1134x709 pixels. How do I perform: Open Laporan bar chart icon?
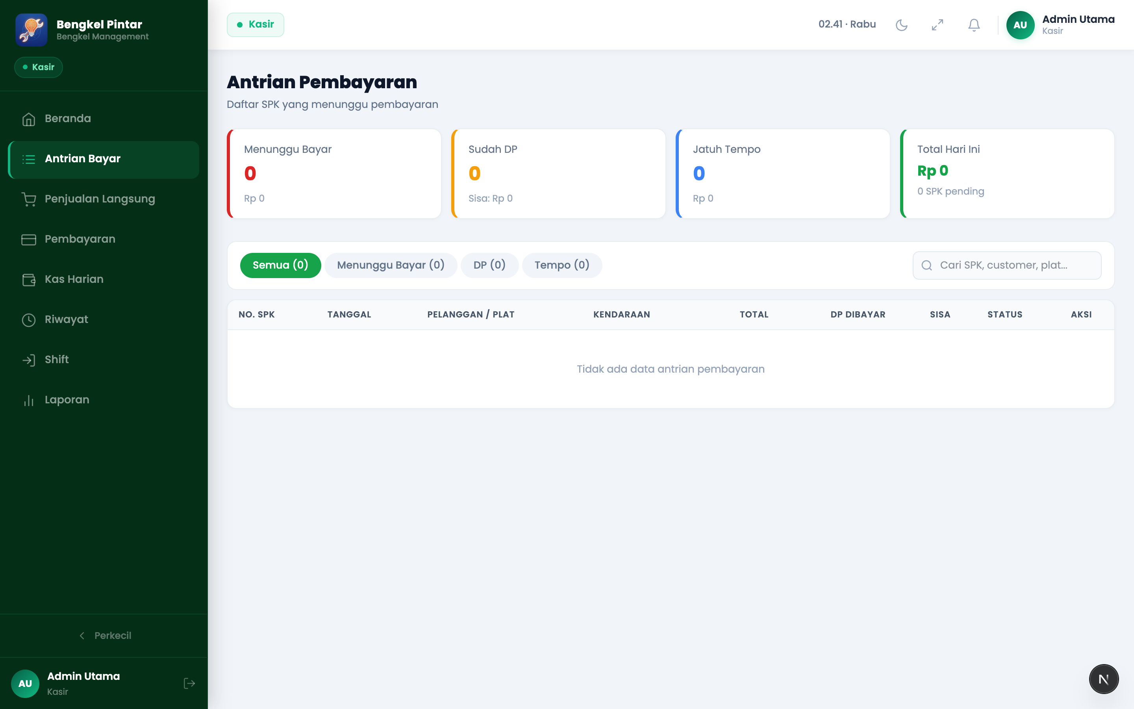[29, 401]
